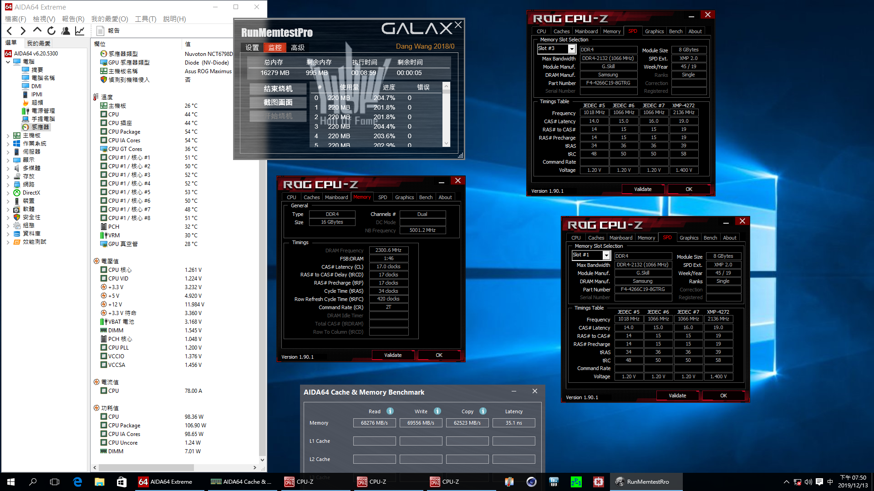Click the Memory Read 68276 MB/s field
This screenshot has height=491, width=874.
374,423
